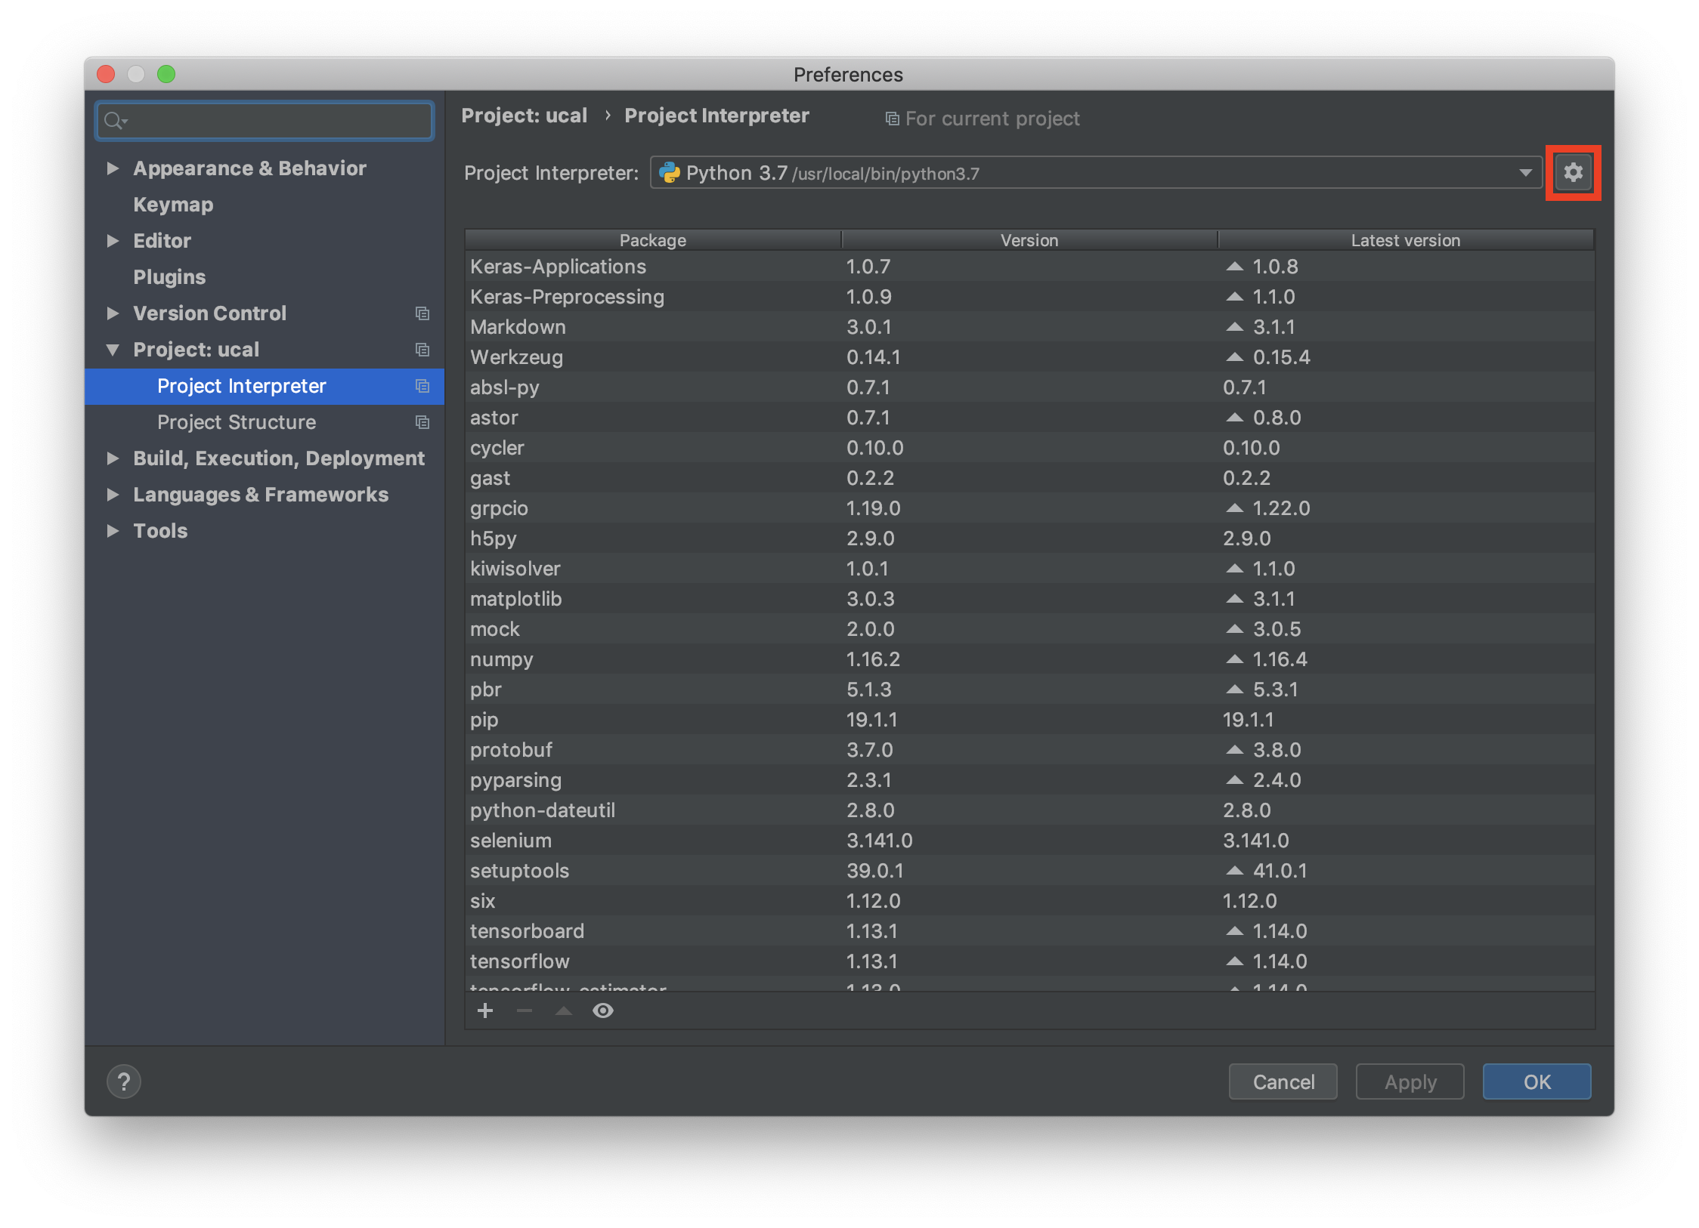Open the Keymap settings page
The height and width of the screenshot is (1228, 1699).
click(x=173, y=205)
